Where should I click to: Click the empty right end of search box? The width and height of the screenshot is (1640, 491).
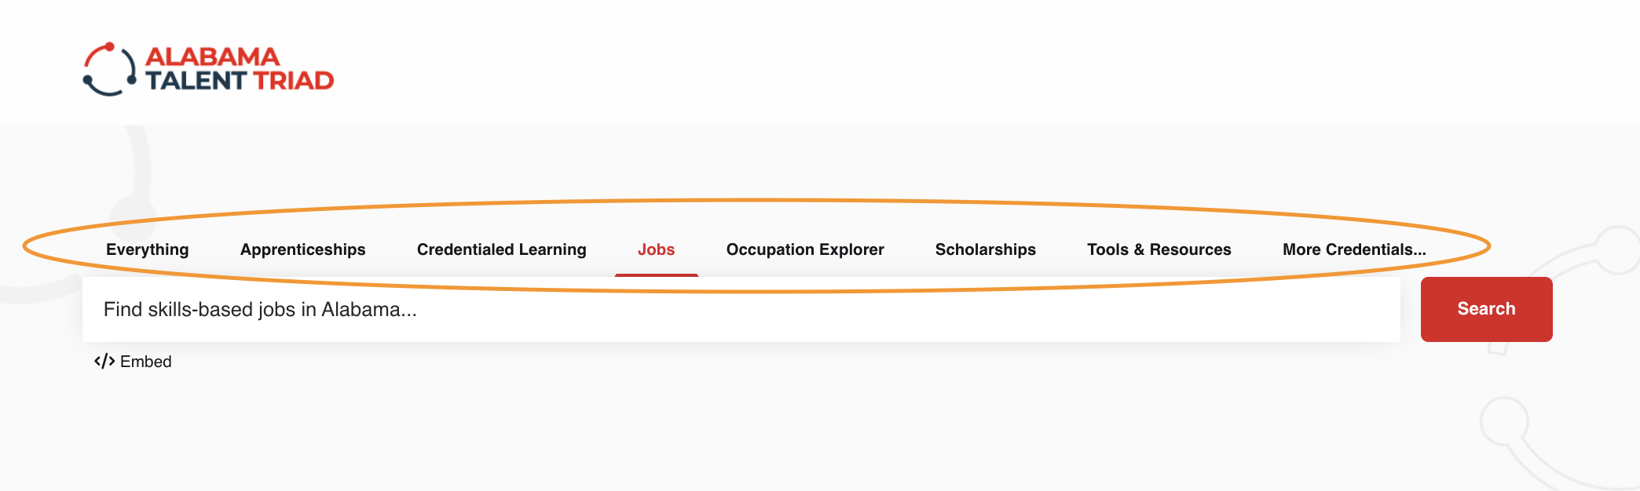coord(1335,310)
